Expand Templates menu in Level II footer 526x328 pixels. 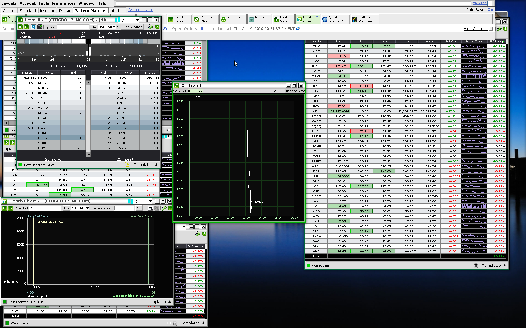146,165
